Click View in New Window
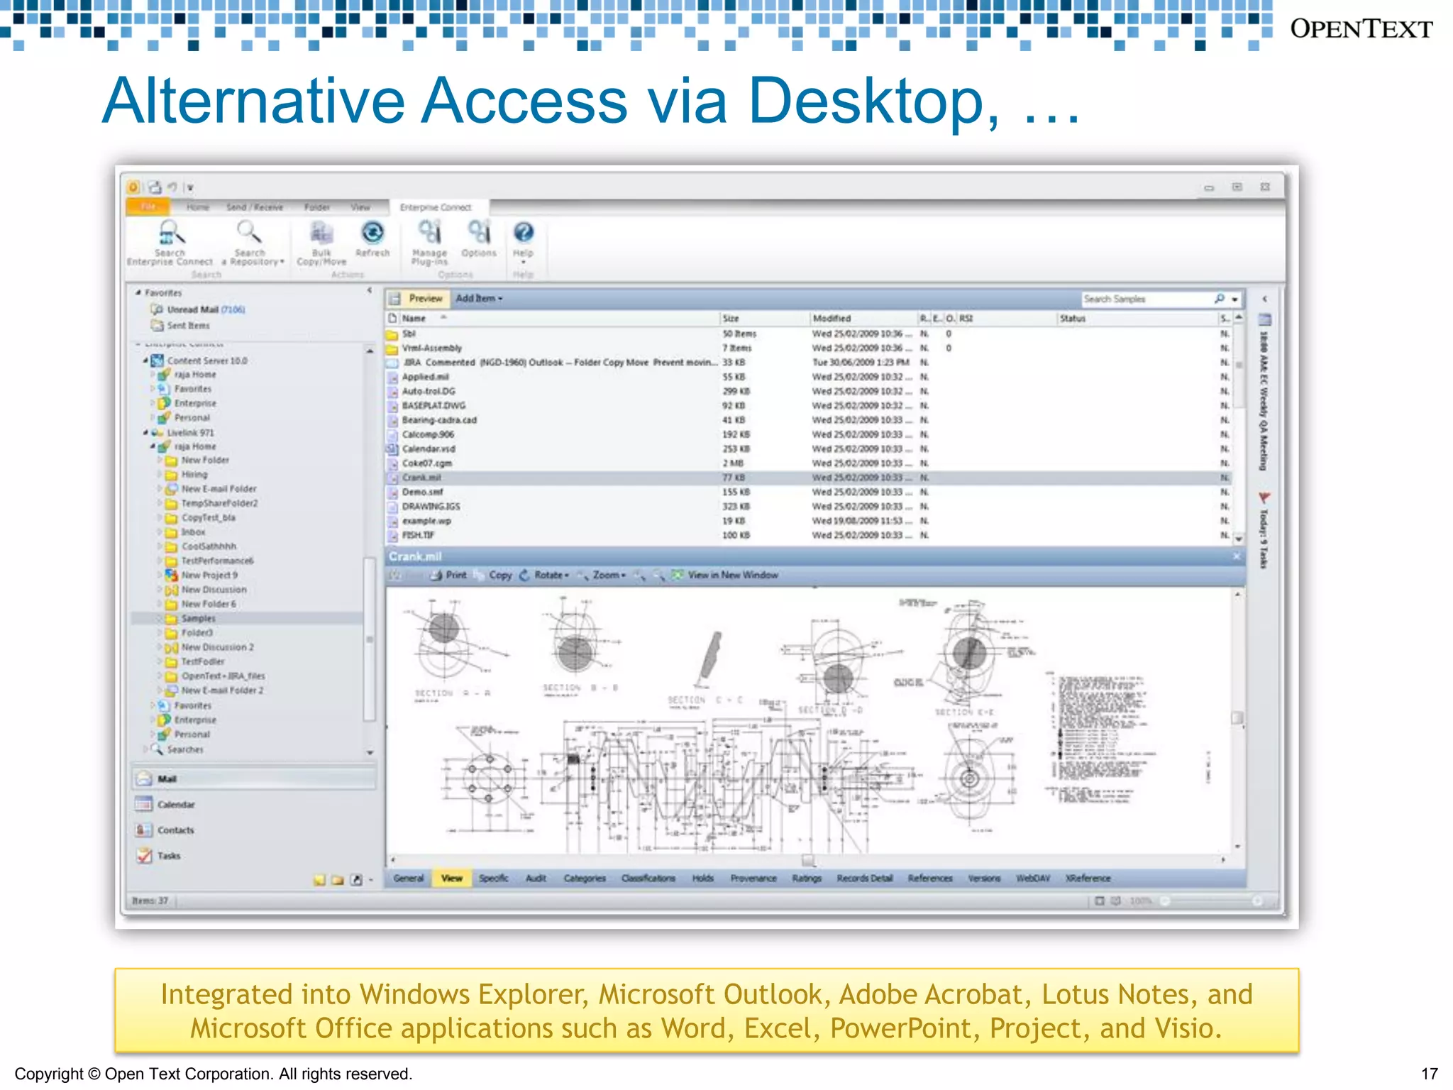This screenshot has height=1090, width=1453. coord(725,575)
